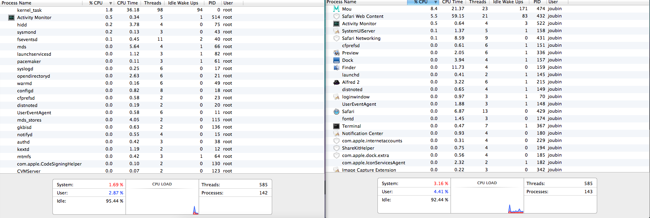The image size is (650, 218).
Task: Toggle % CPU sort arrow in left window
Action: click(x=110, y=3)
